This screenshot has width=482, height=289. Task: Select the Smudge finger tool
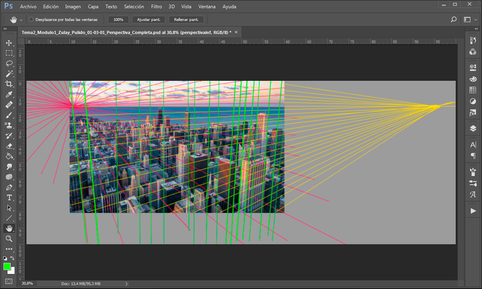pyautogui.click(x=9, y=167)
